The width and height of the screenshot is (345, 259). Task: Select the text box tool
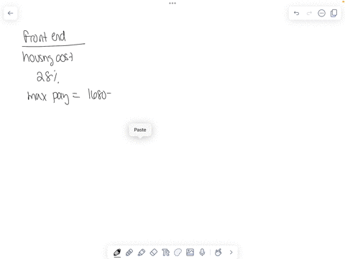pyautogui.click(x=165, y=253)
